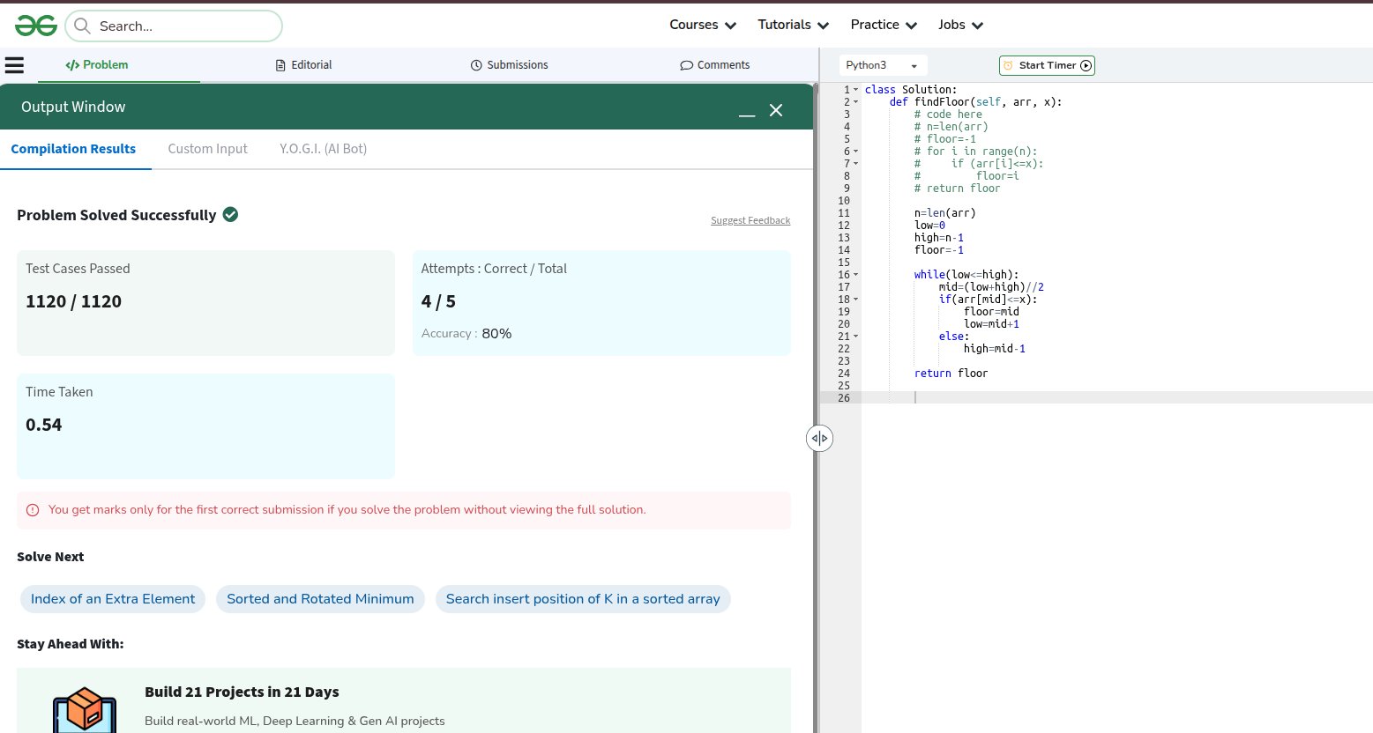Screen dimensions: 1373x733
Task: Switch to the Editorial tab
Action: (x=304, y=65)
